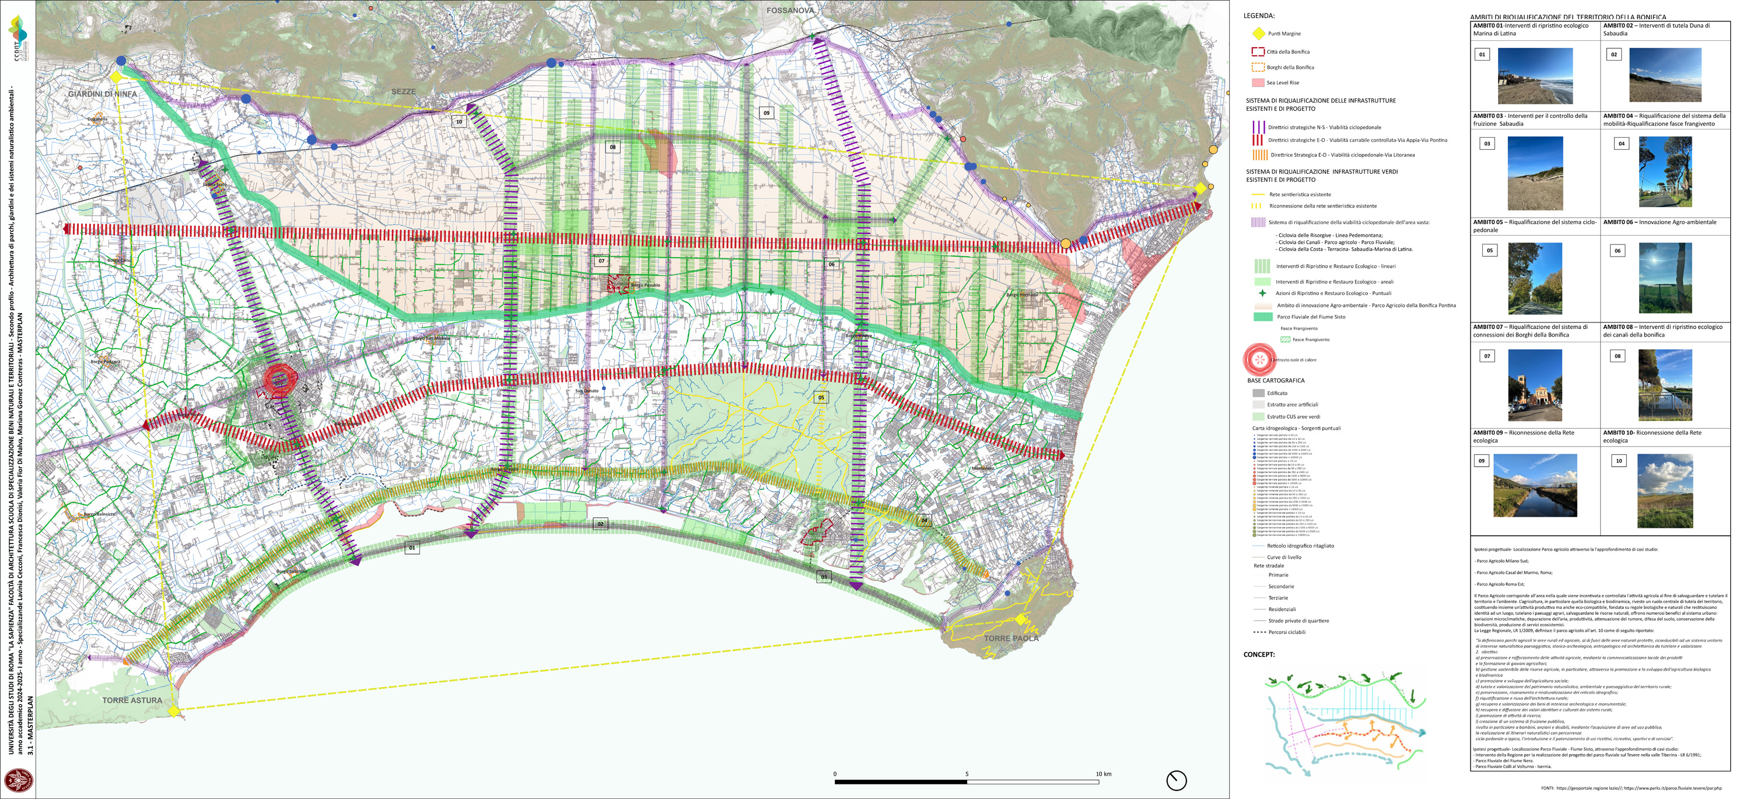This screenshot has height=799, width=1750.
Task: Open the Ambito 01 Marina di Latina photo
Action: [1535, 75]
